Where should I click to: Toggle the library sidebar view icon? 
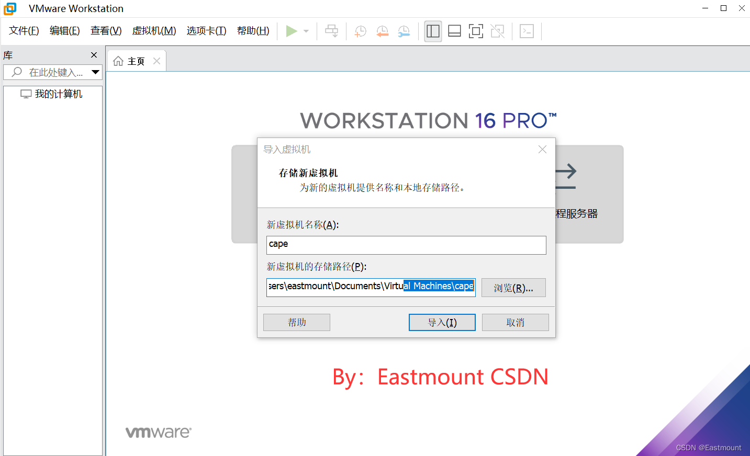433,31
